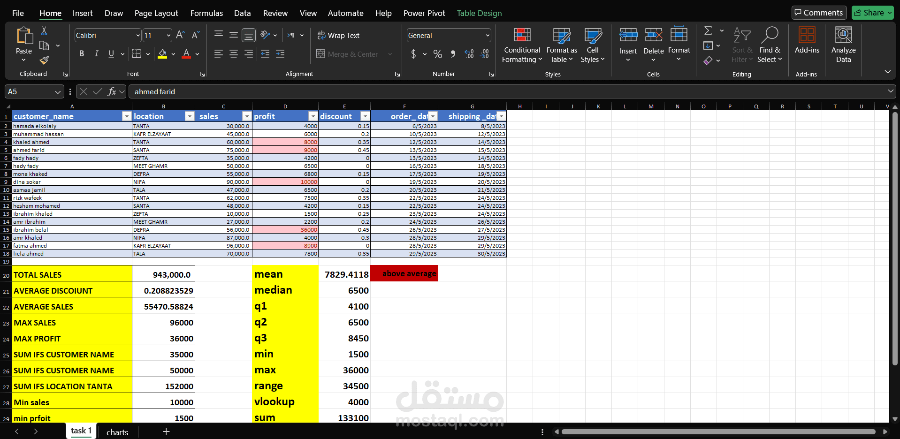The image size is (900, 439).
Task: Switch to the Data tab
Action: tap(242, 13)
